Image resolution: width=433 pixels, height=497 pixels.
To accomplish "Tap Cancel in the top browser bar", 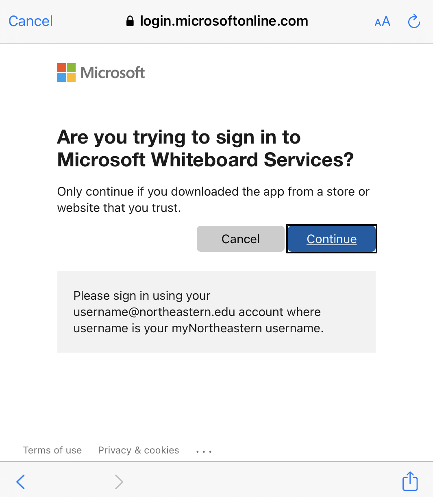I will point(30,21).
